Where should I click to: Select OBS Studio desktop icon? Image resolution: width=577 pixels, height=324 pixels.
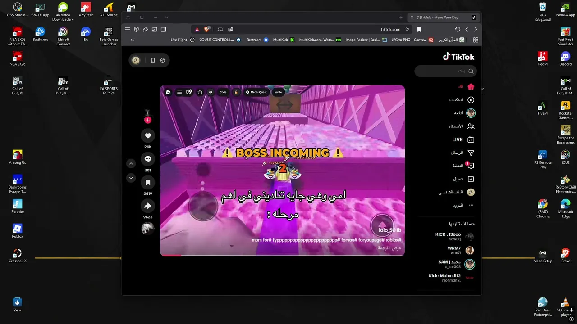(x=17, y=10)
